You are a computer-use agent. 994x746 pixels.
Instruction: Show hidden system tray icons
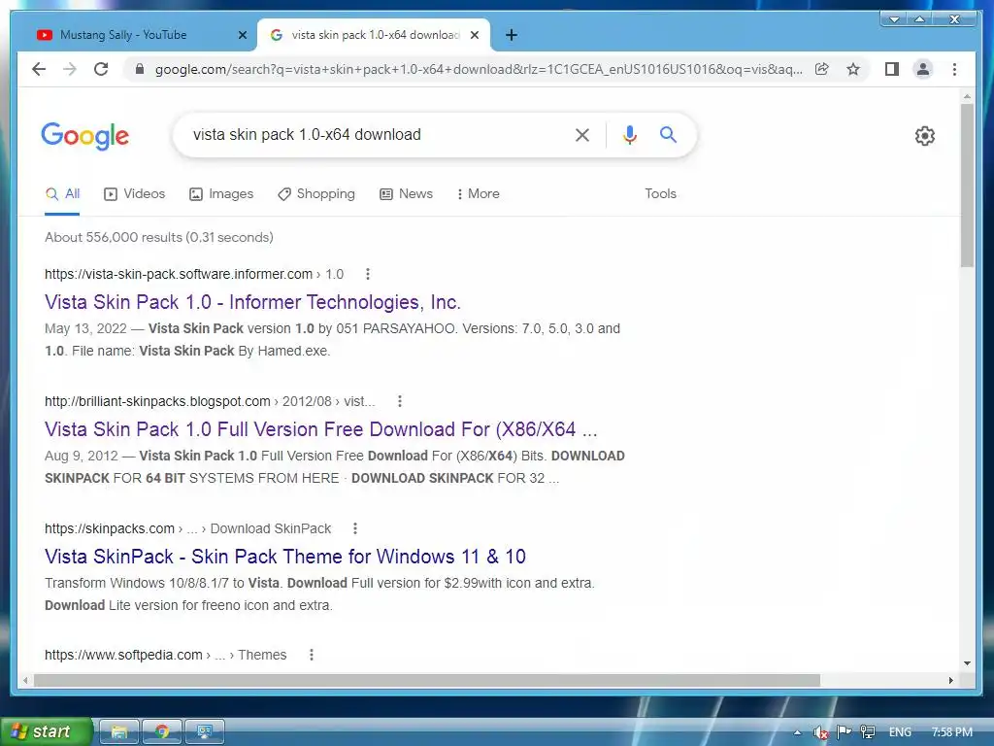point(798,732)
